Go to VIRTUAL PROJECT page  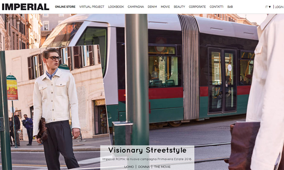92,7
